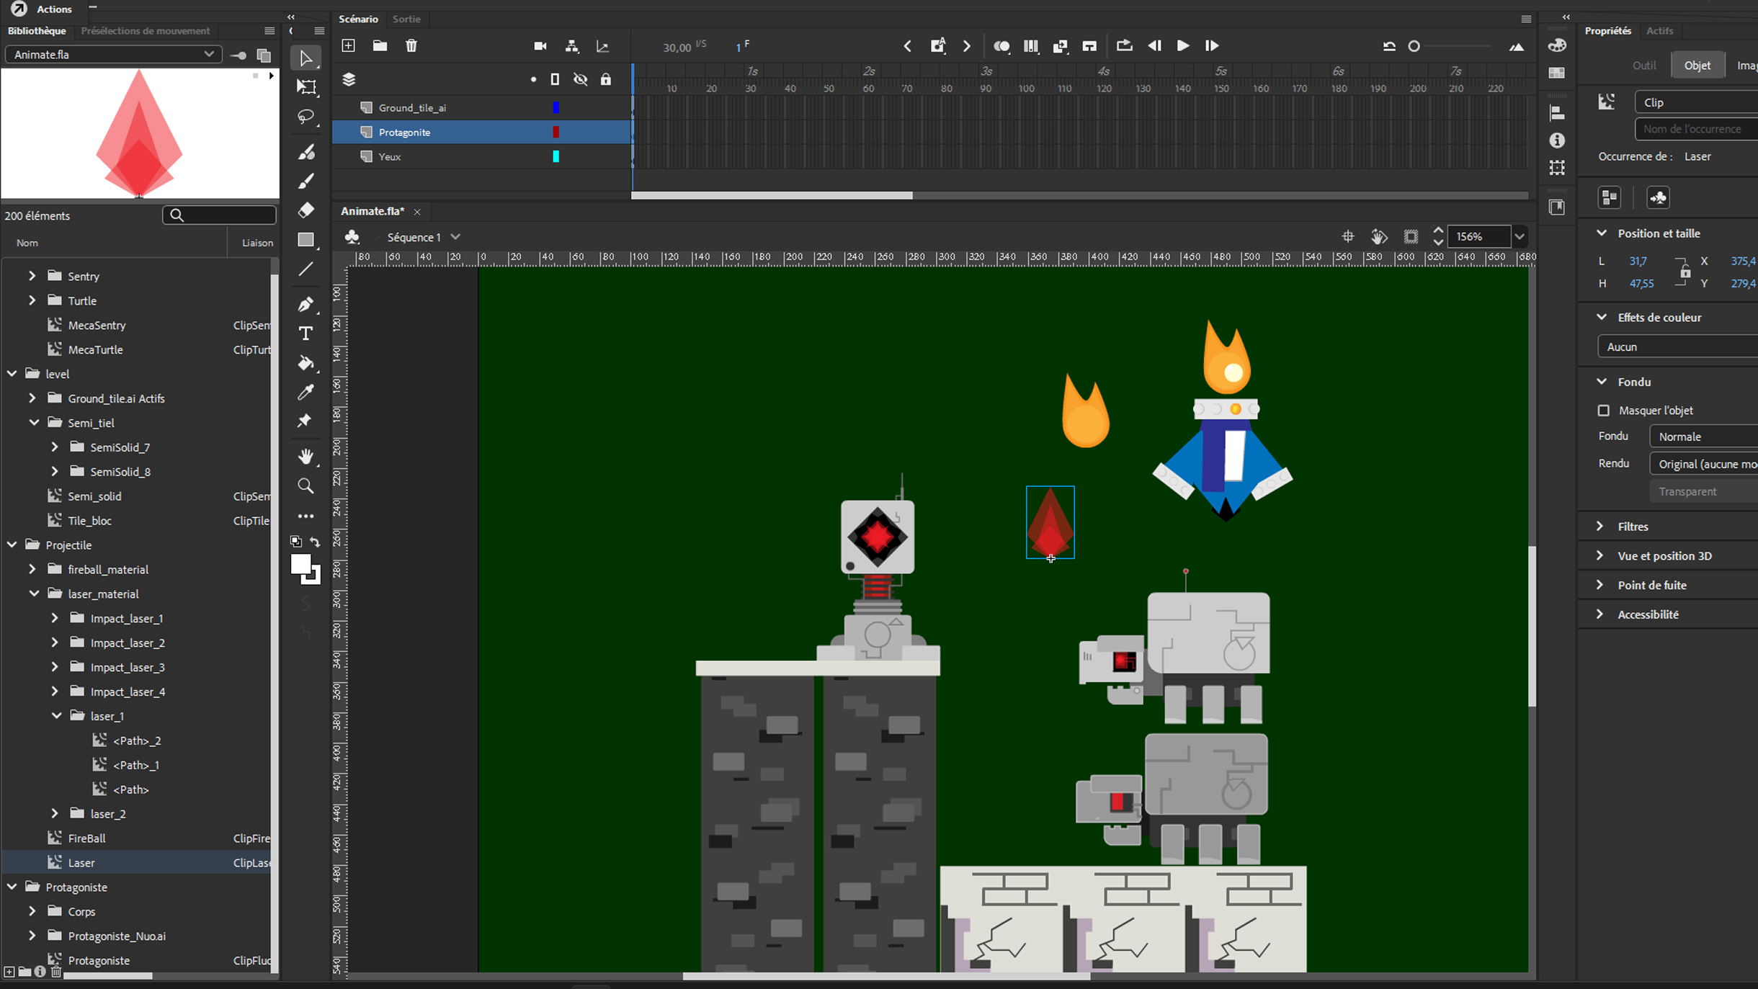Open the Sortie tab
This screenshot has height=989, width=1758.
(x=406, y=19)
